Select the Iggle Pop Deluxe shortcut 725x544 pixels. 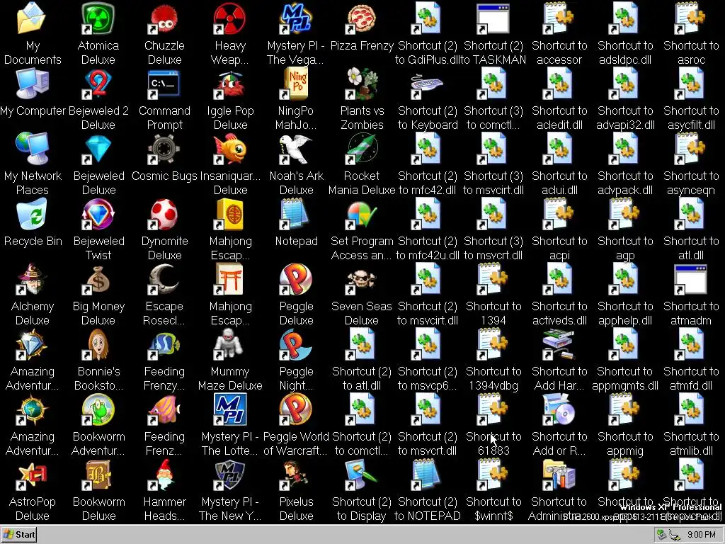coord(230,84)
